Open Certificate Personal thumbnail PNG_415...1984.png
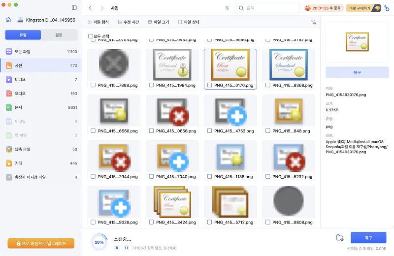 point(172,64)
